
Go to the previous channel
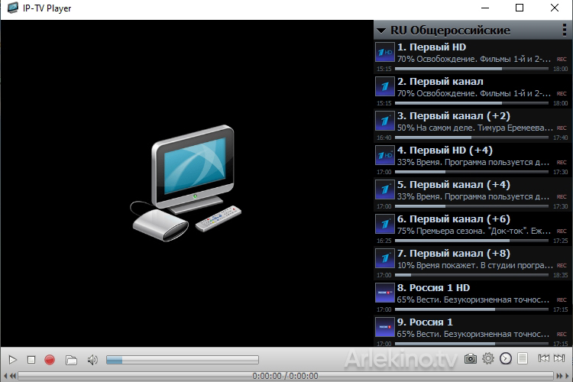click(543, 358)
